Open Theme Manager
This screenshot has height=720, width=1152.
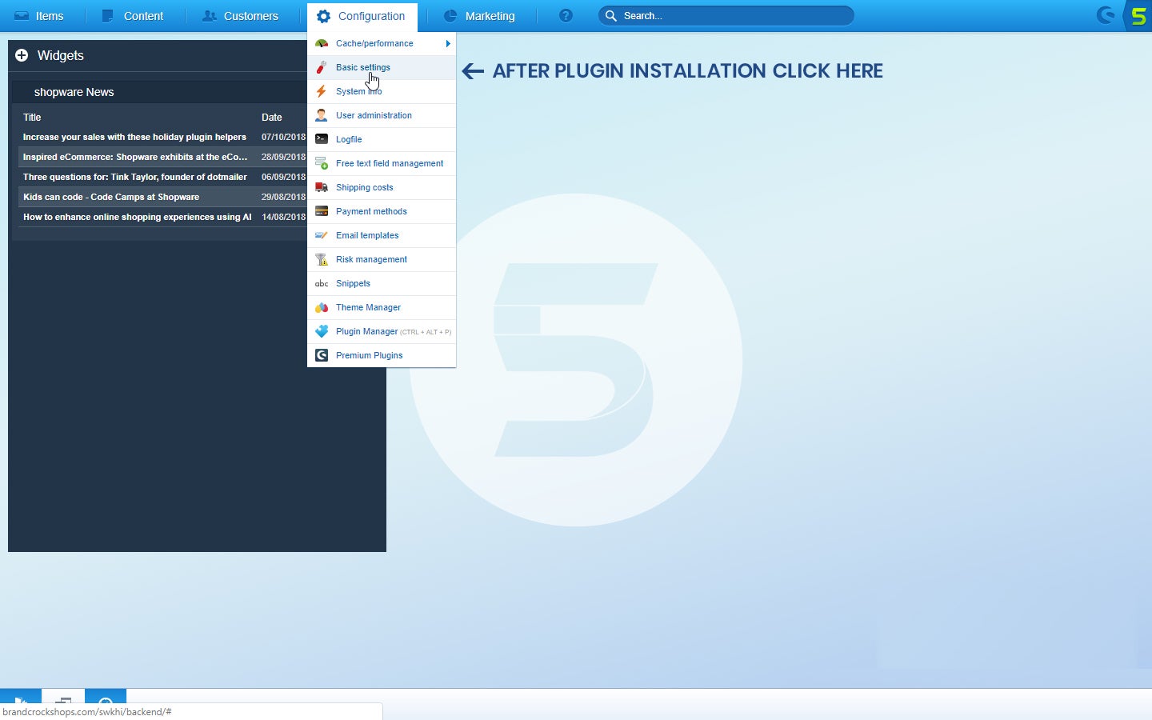(x=382, y=307)
